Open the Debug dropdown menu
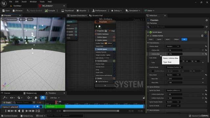 [116, 10]
